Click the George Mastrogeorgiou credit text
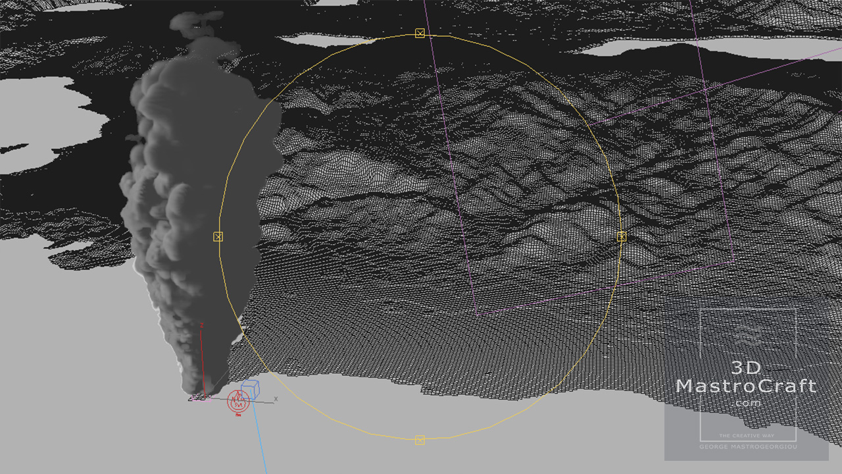 [x=747, y=447]
